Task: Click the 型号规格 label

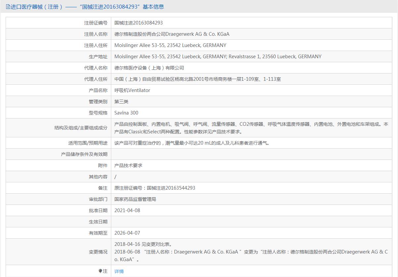Action: (98, 113)
